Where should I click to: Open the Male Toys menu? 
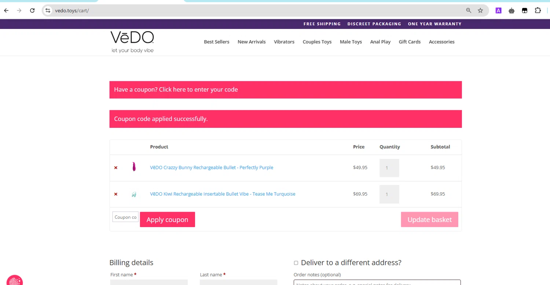[351, 42]
